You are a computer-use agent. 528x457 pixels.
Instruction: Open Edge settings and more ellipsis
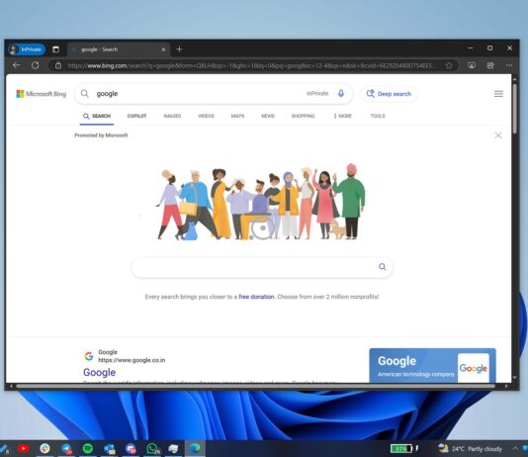point(509,65)
